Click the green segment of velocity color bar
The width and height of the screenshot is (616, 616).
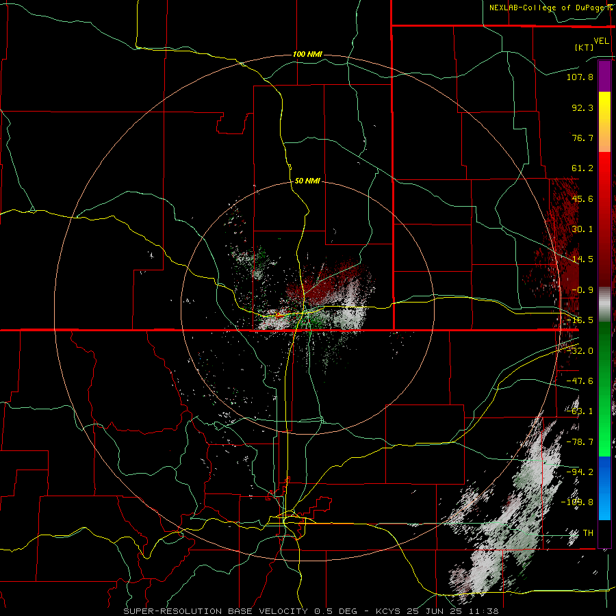tap(604, 389)
